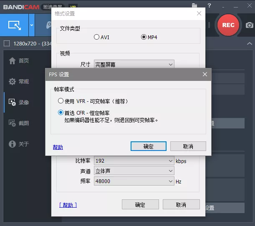Start recording with the REC button
Viewport: 255px width, 226px height.
[x=228, y=25]
